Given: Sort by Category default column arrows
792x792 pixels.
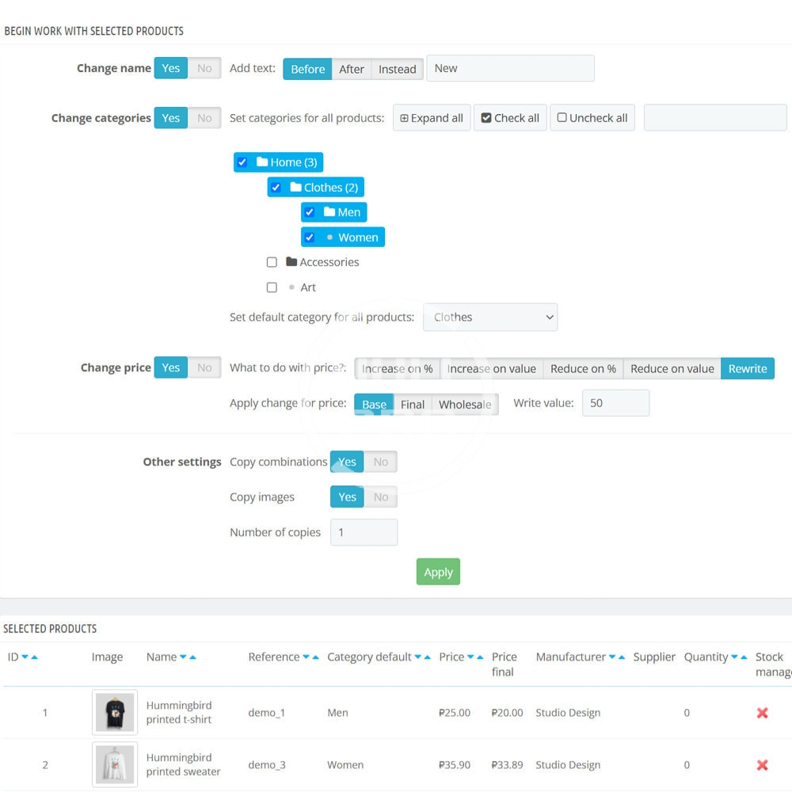Looking at the screenshot, I should point(423,657).
